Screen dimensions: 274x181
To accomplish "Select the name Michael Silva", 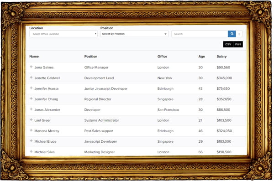I will (x=44, y=152).
